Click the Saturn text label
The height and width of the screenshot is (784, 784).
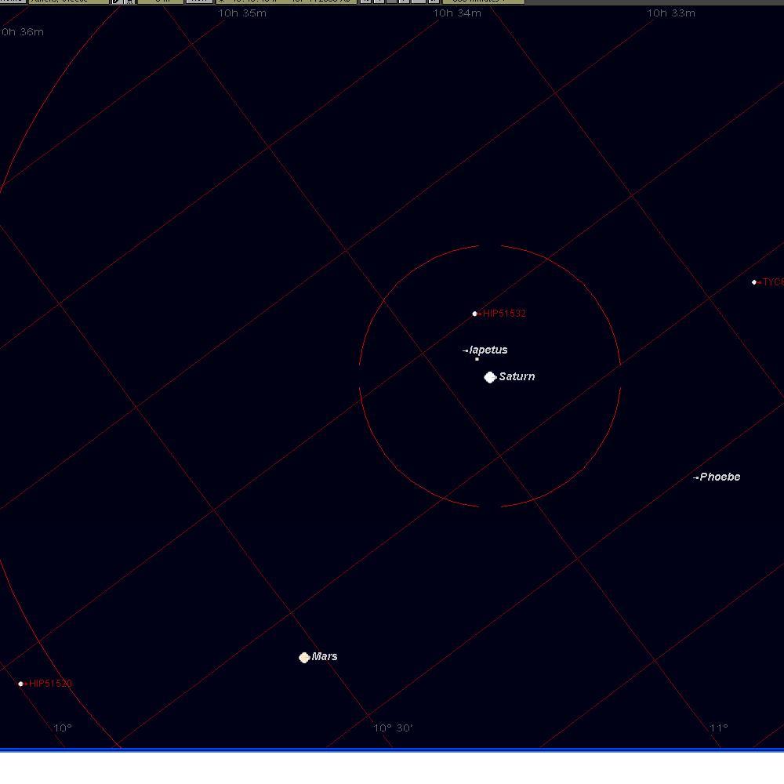pos(517,376)
